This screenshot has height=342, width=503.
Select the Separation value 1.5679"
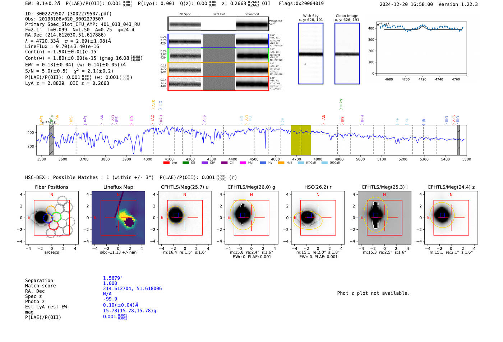tap(113, 278)
